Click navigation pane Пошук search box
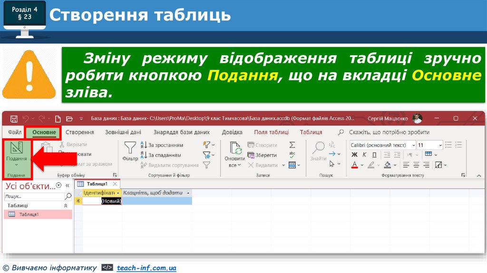The width and height of the screenshot is (487, 273). click(x=34, y=196)
